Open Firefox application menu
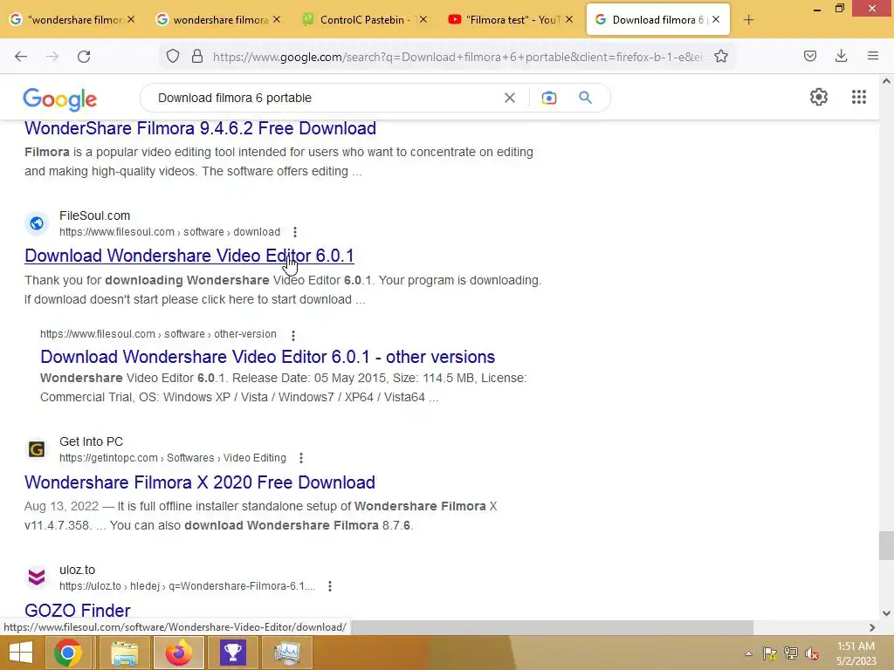Screen dimensions: 894x670 [873, 56]
